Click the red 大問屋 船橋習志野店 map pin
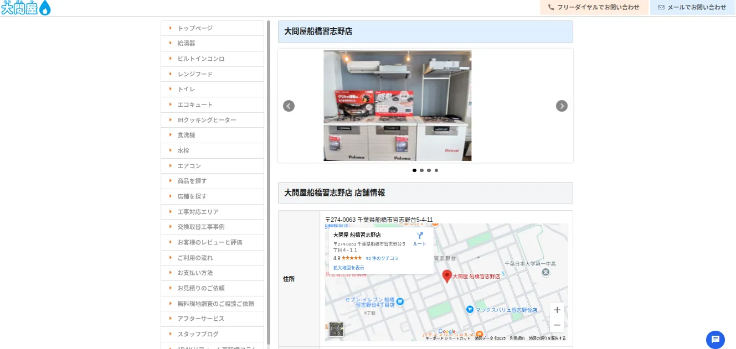 (447, 276)
